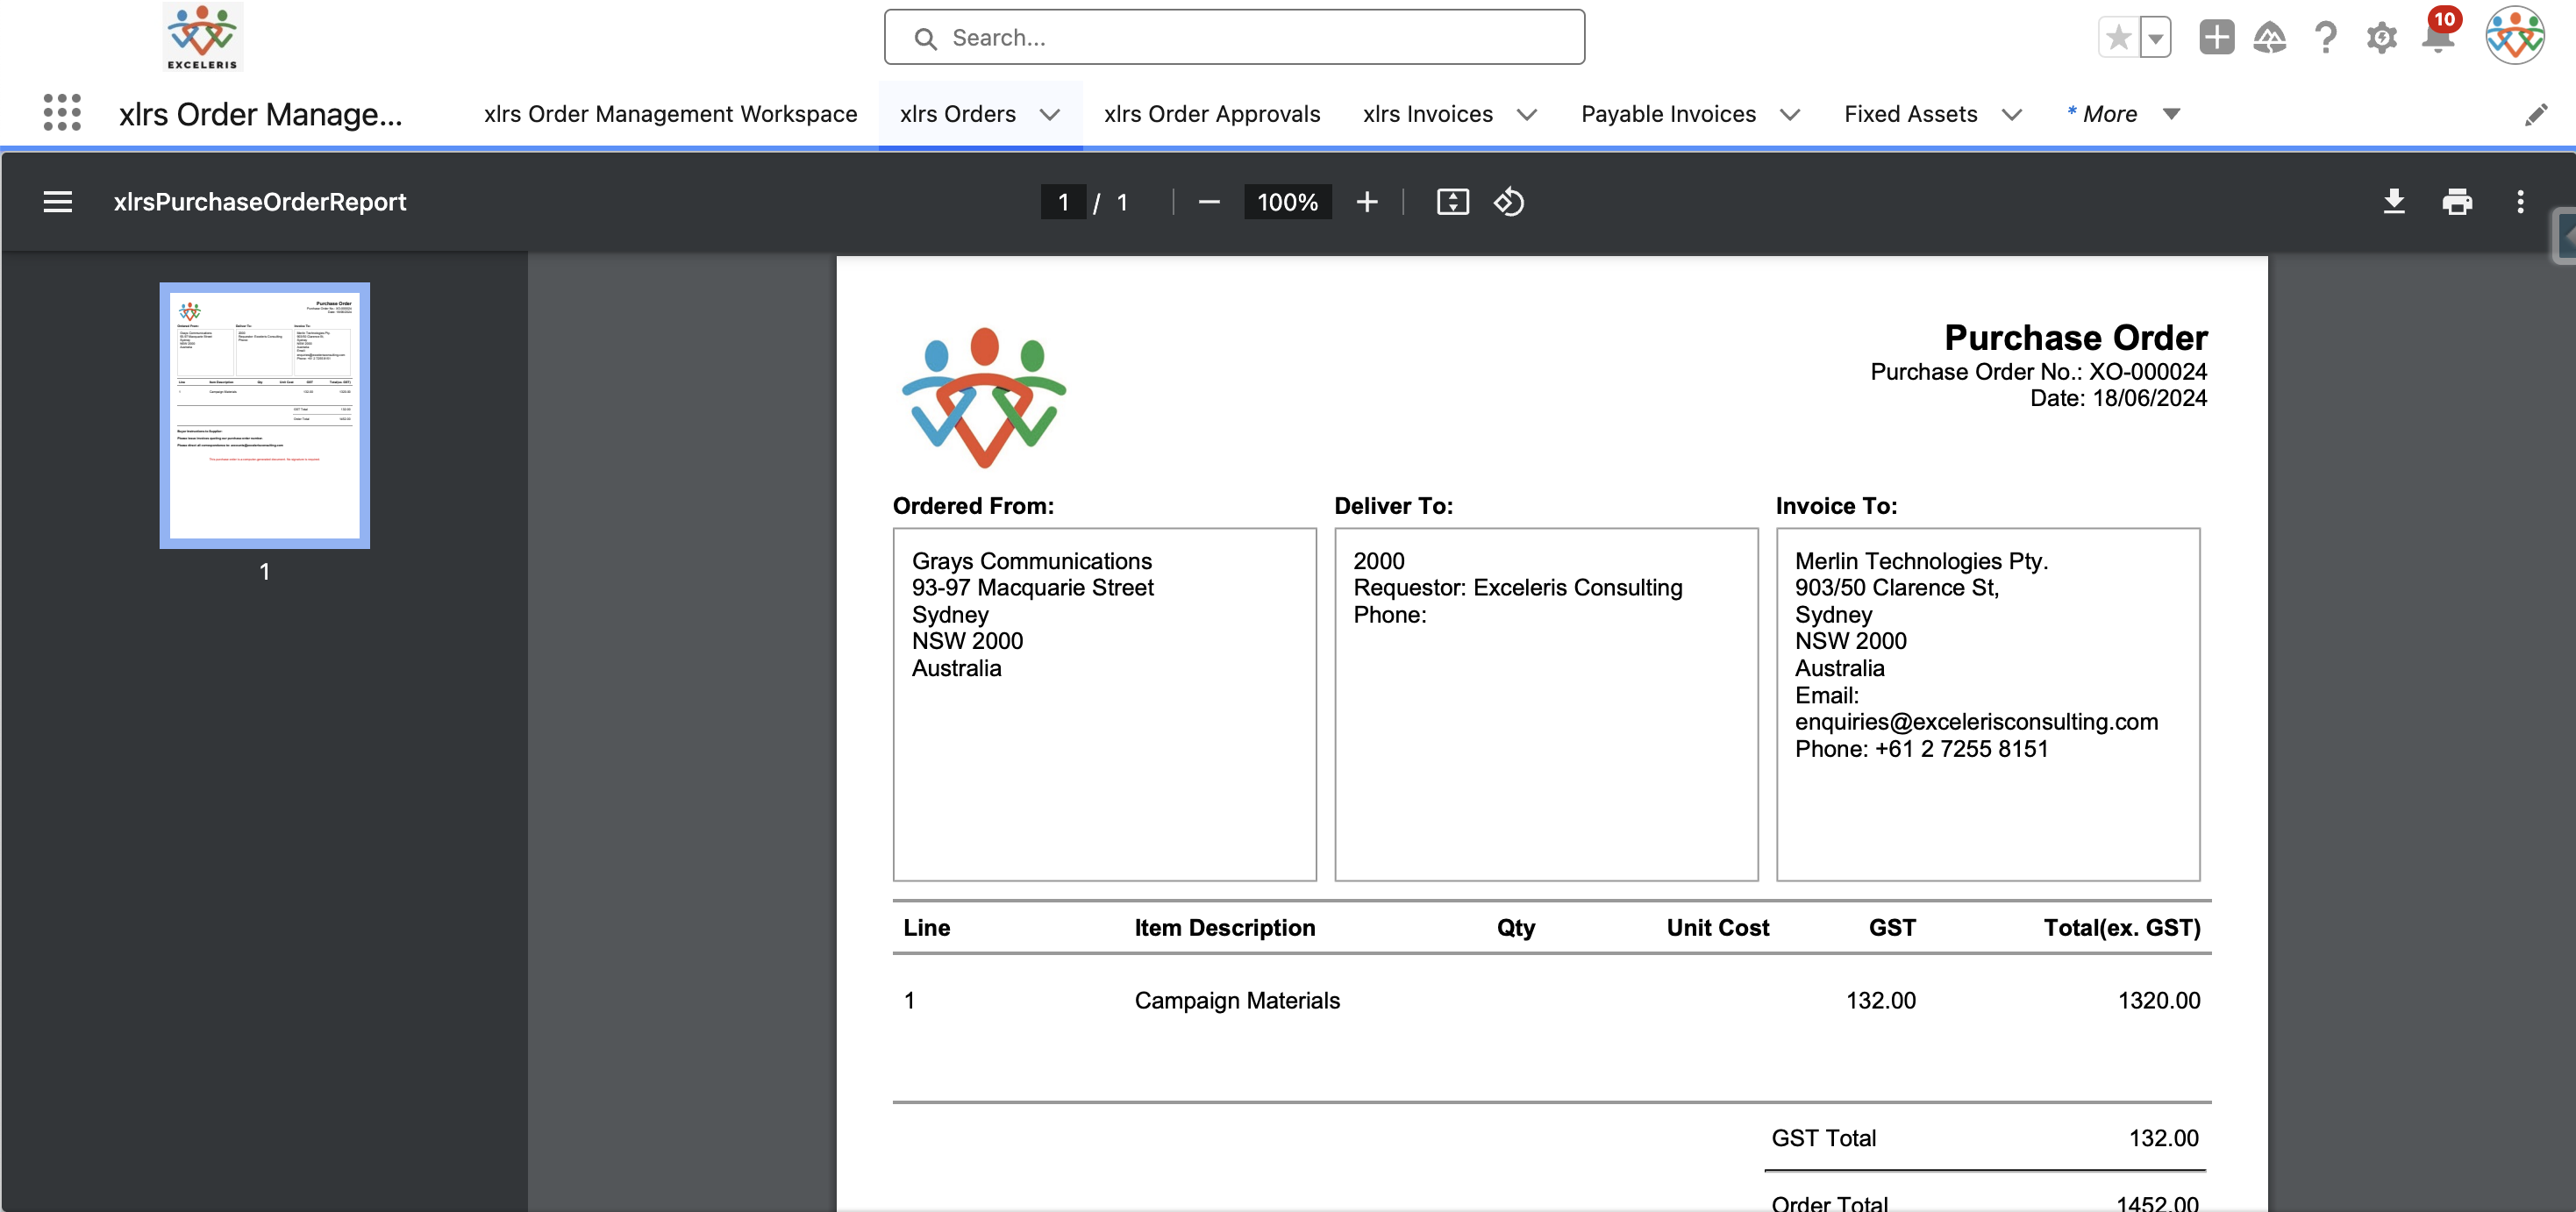Expand the Payable Invoices dropdown chevron
This screenshot has width=2576, height=1212.
click(1790, 115)
